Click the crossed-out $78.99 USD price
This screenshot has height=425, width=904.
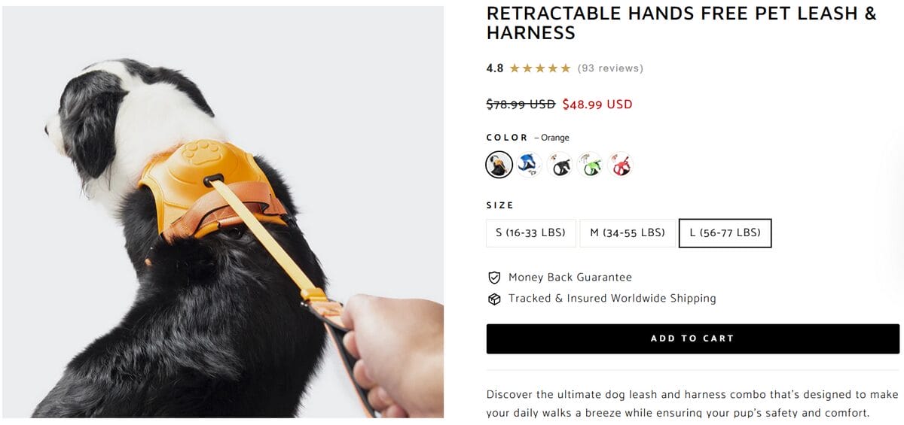pos(521,105)
